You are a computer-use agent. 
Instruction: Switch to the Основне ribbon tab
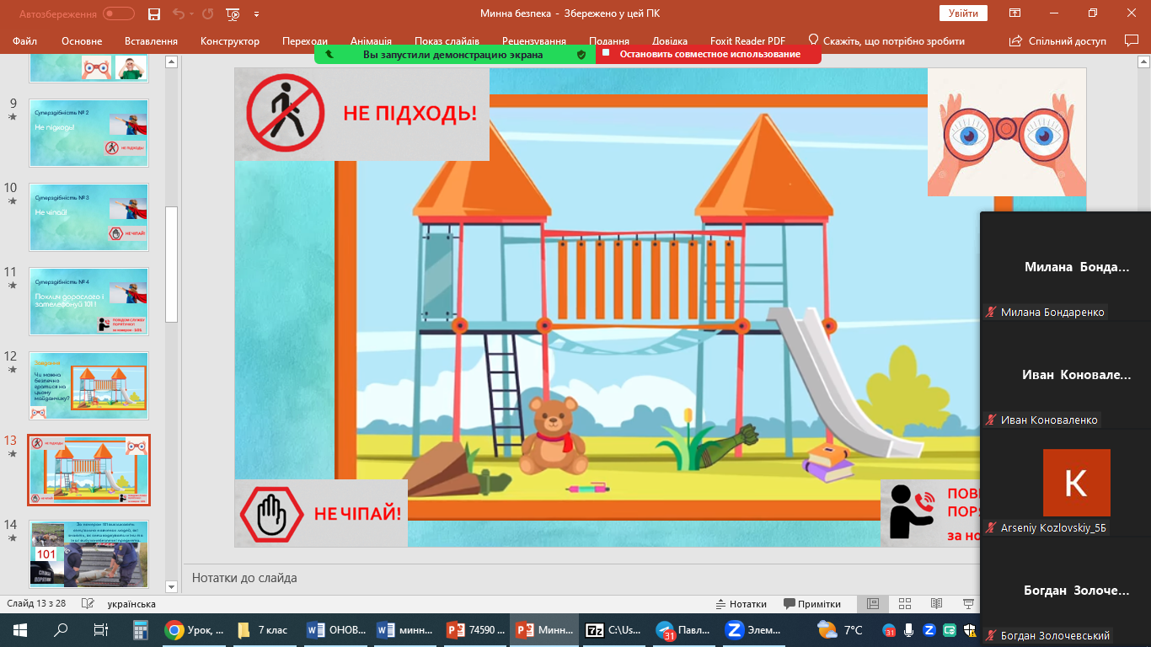[82, 40]
